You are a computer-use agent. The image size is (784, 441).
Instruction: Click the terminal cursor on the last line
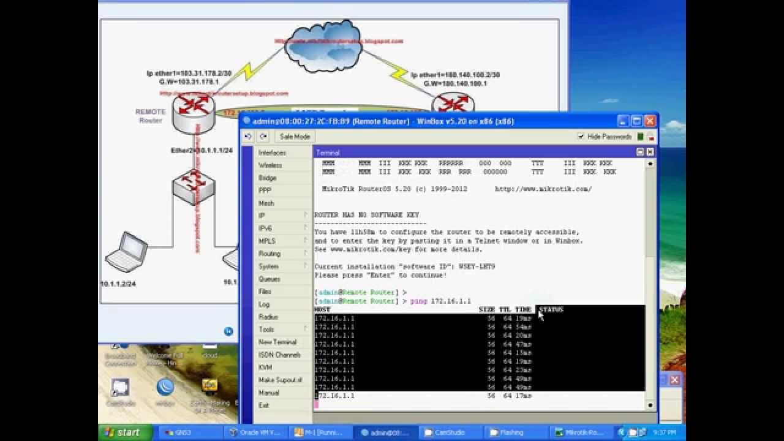click(317, 404)
